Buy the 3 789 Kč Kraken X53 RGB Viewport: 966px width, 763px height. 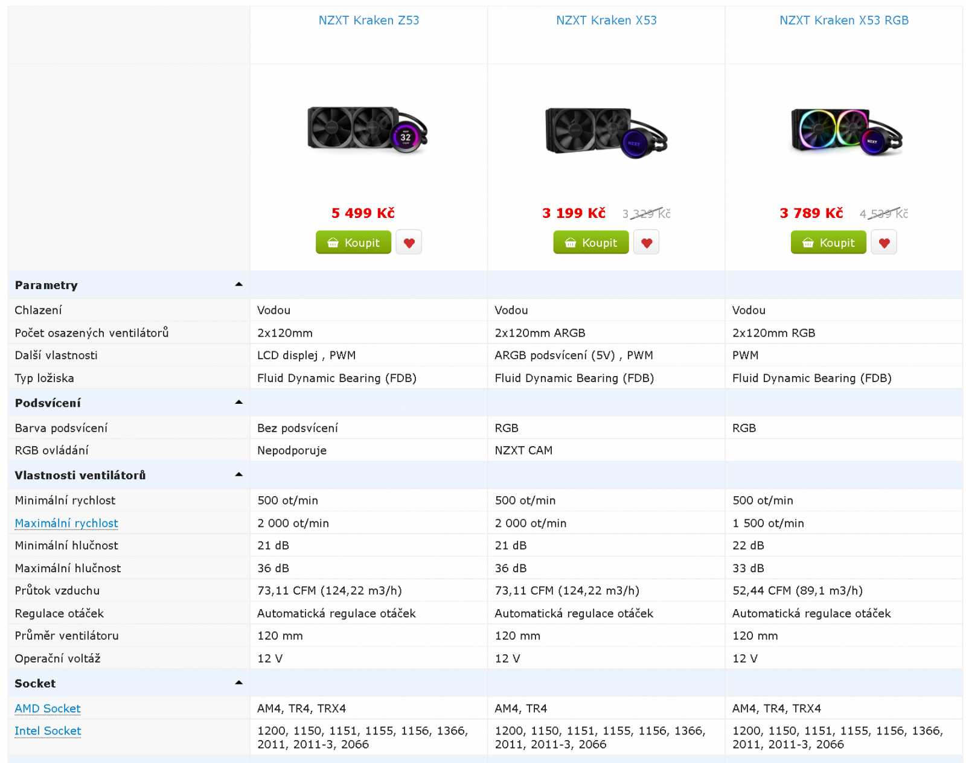point(828,243)
